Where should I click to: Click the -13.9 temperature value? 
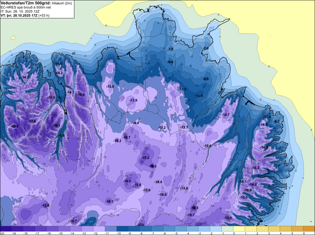(x=133, y=100)
